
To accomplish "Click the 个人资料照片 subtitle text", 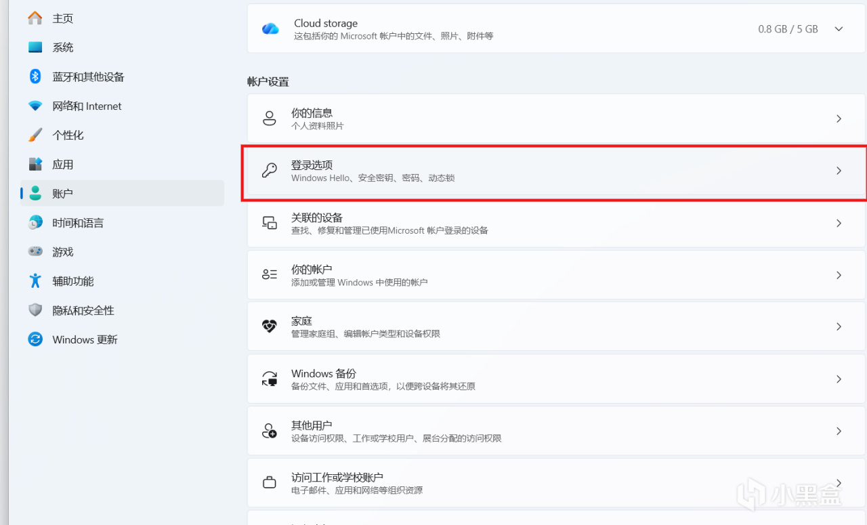I will [x=318, y=126].
